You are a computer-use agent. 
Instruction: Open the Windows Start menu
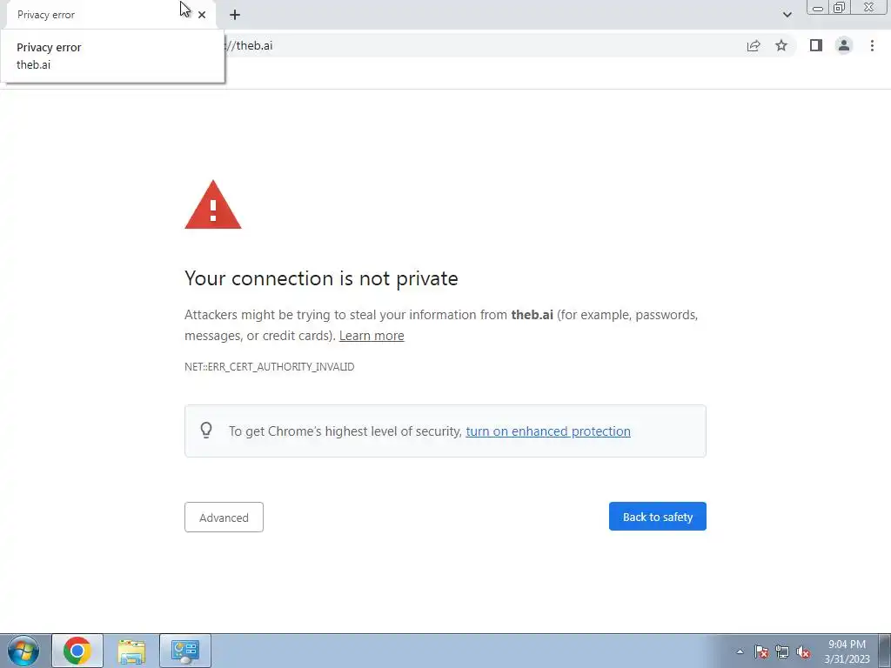(23, 651)
